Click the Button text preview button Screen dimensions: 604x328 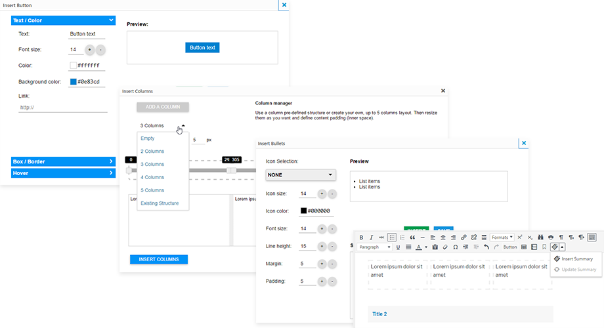(202, 48)
